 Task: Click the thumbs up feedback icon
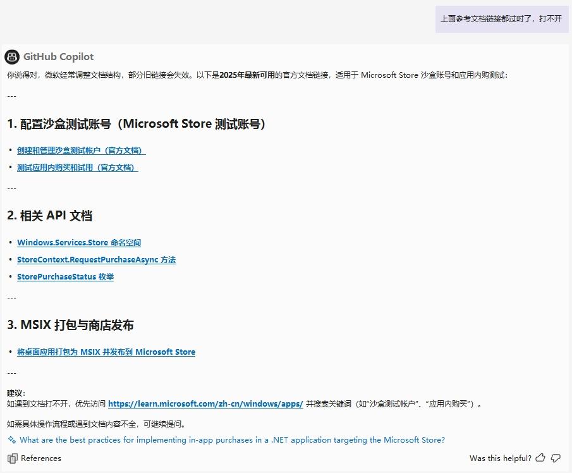click(541, 458)
